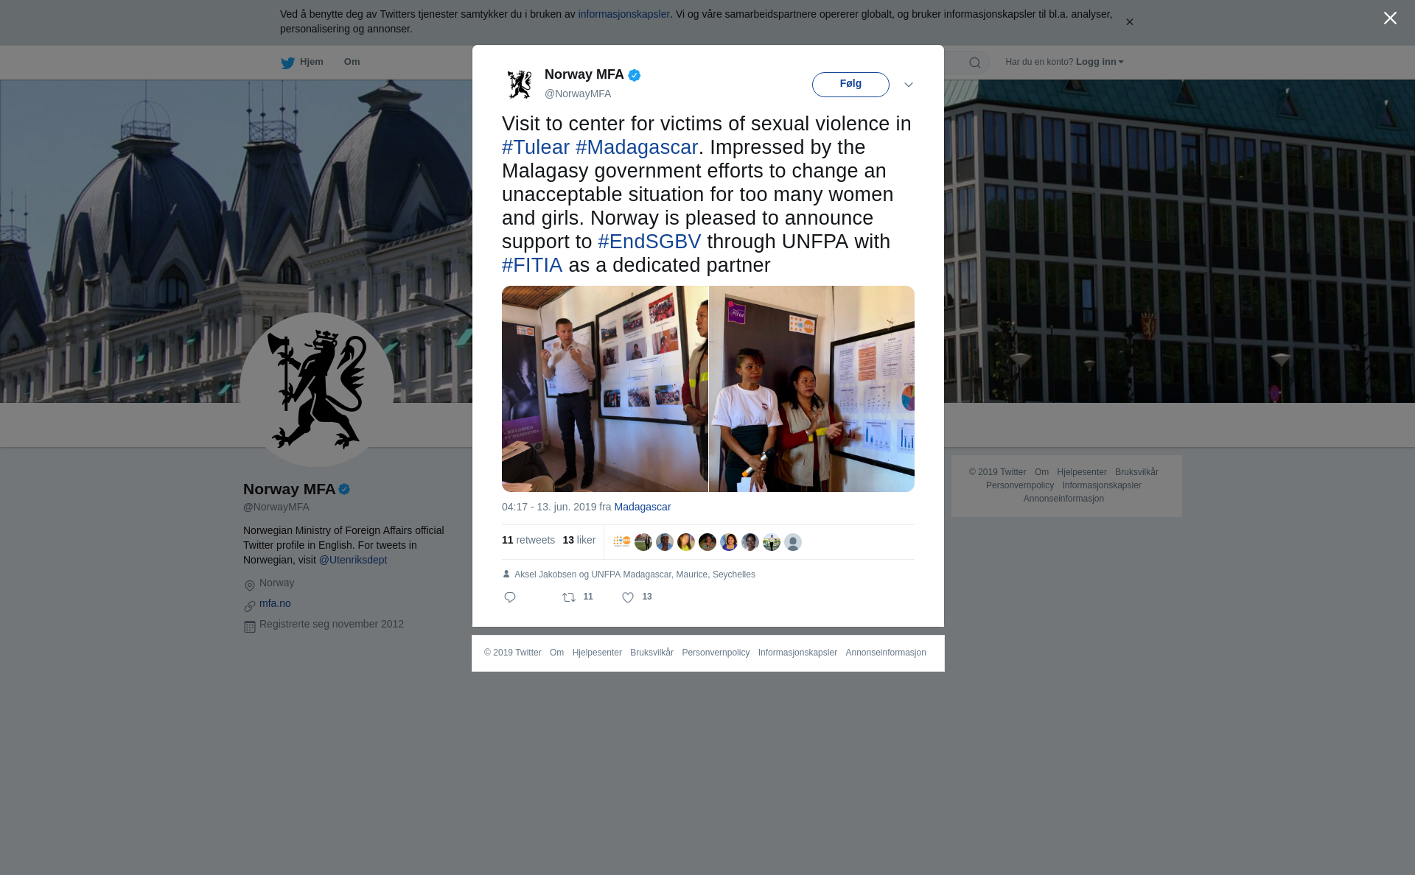Like the tweet with the heart icon
Viewport: 1415px width, 875px height.
[628, 597]
